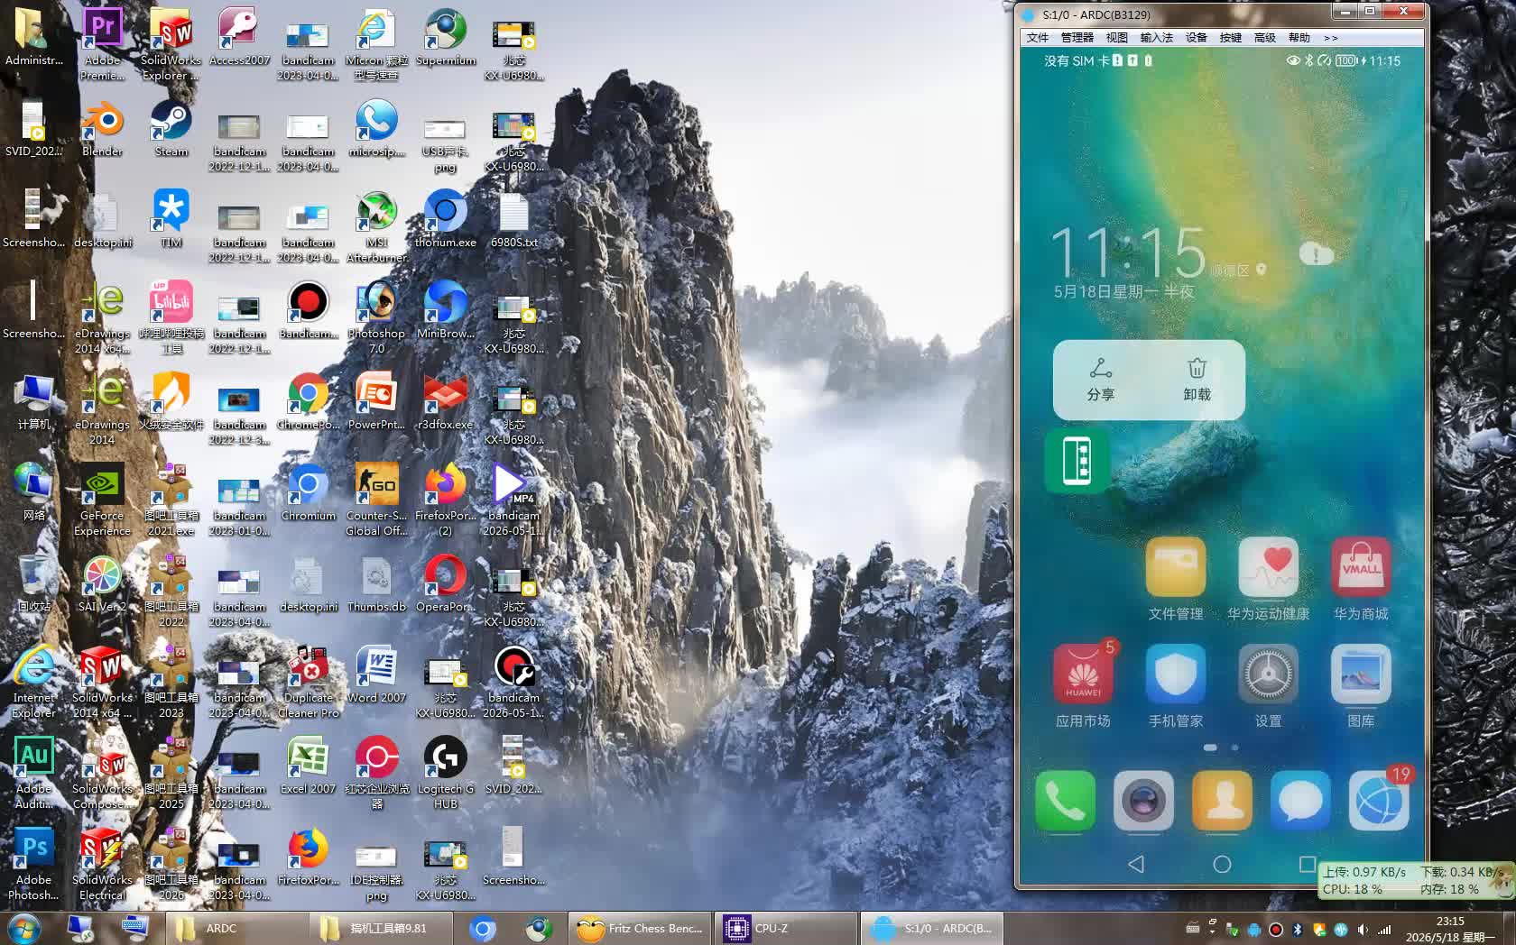Tap the browser dock icon with 19 badge
The width and height of the screenshot is (1516, 945).
click(1379, 801)
